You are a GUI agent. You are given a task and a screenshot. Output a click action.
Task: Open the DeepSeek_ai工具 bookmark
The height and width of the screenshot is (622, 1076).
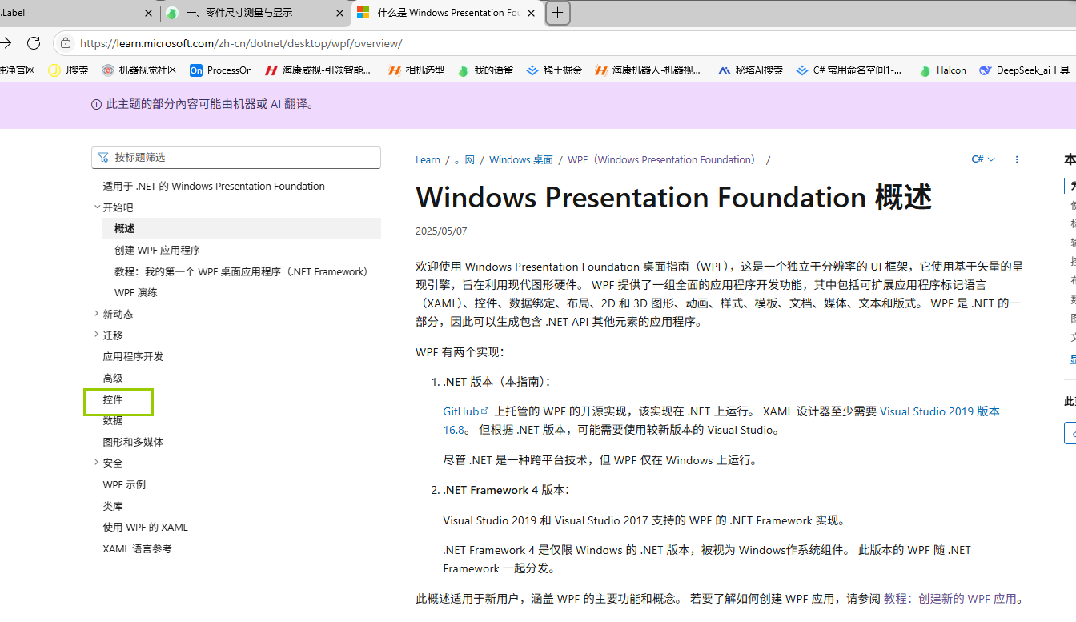click(x=1025, y=70)
